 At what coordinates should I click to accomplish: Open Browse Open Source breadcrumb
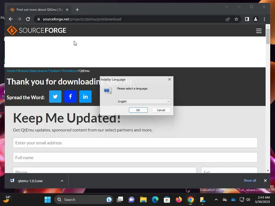32,71
